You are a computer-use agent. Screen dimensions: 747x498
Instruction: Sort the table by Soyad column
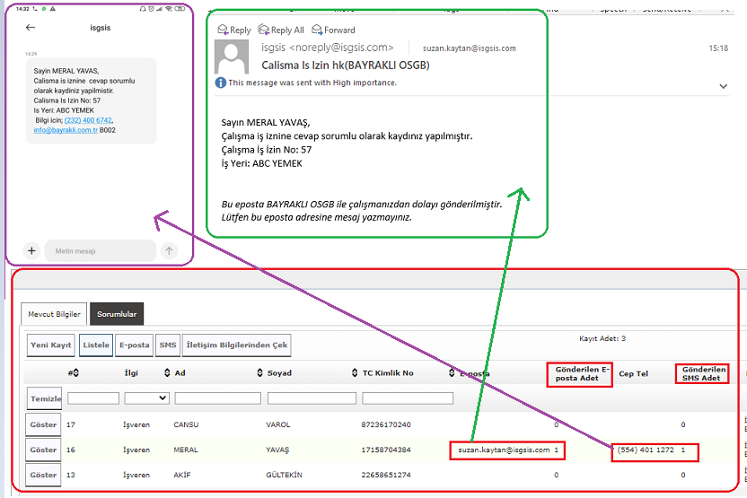click(260, 373)
